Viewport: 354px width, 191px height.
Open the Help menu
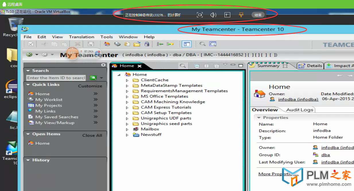(x=149, y=37)
